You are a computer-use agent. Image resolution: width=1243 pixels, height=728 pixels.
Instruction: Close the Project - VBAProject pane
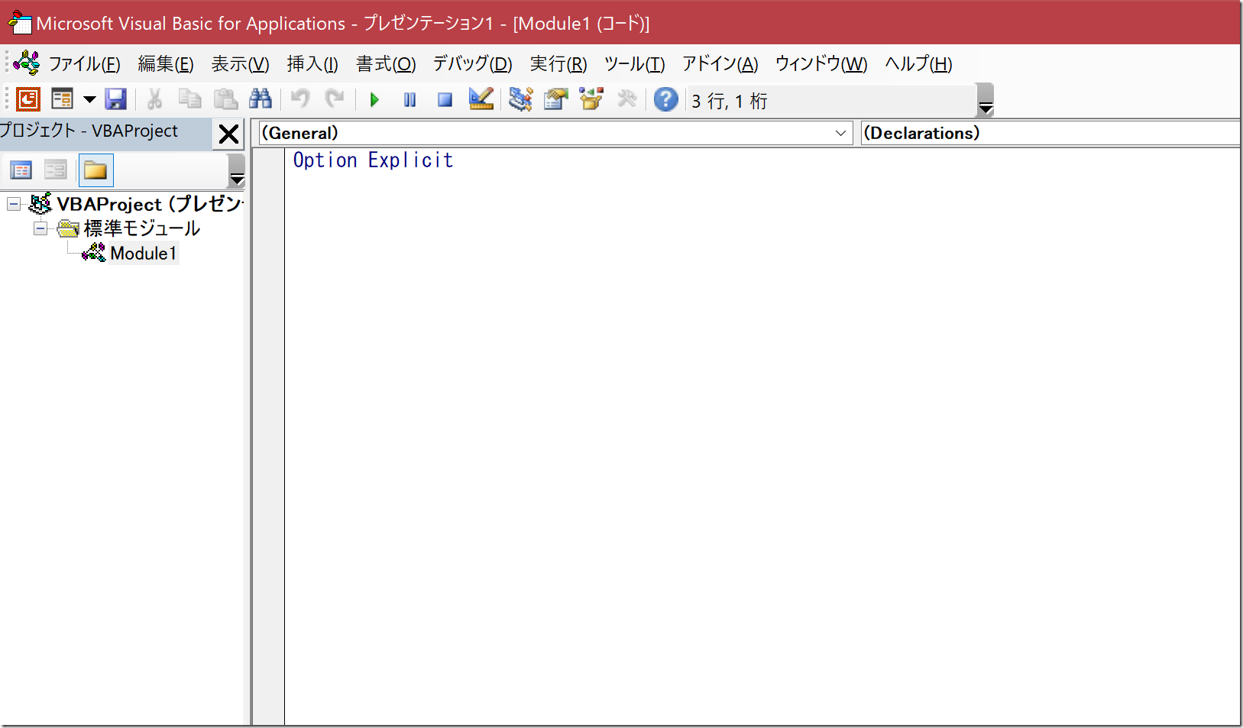coord(228,134)
